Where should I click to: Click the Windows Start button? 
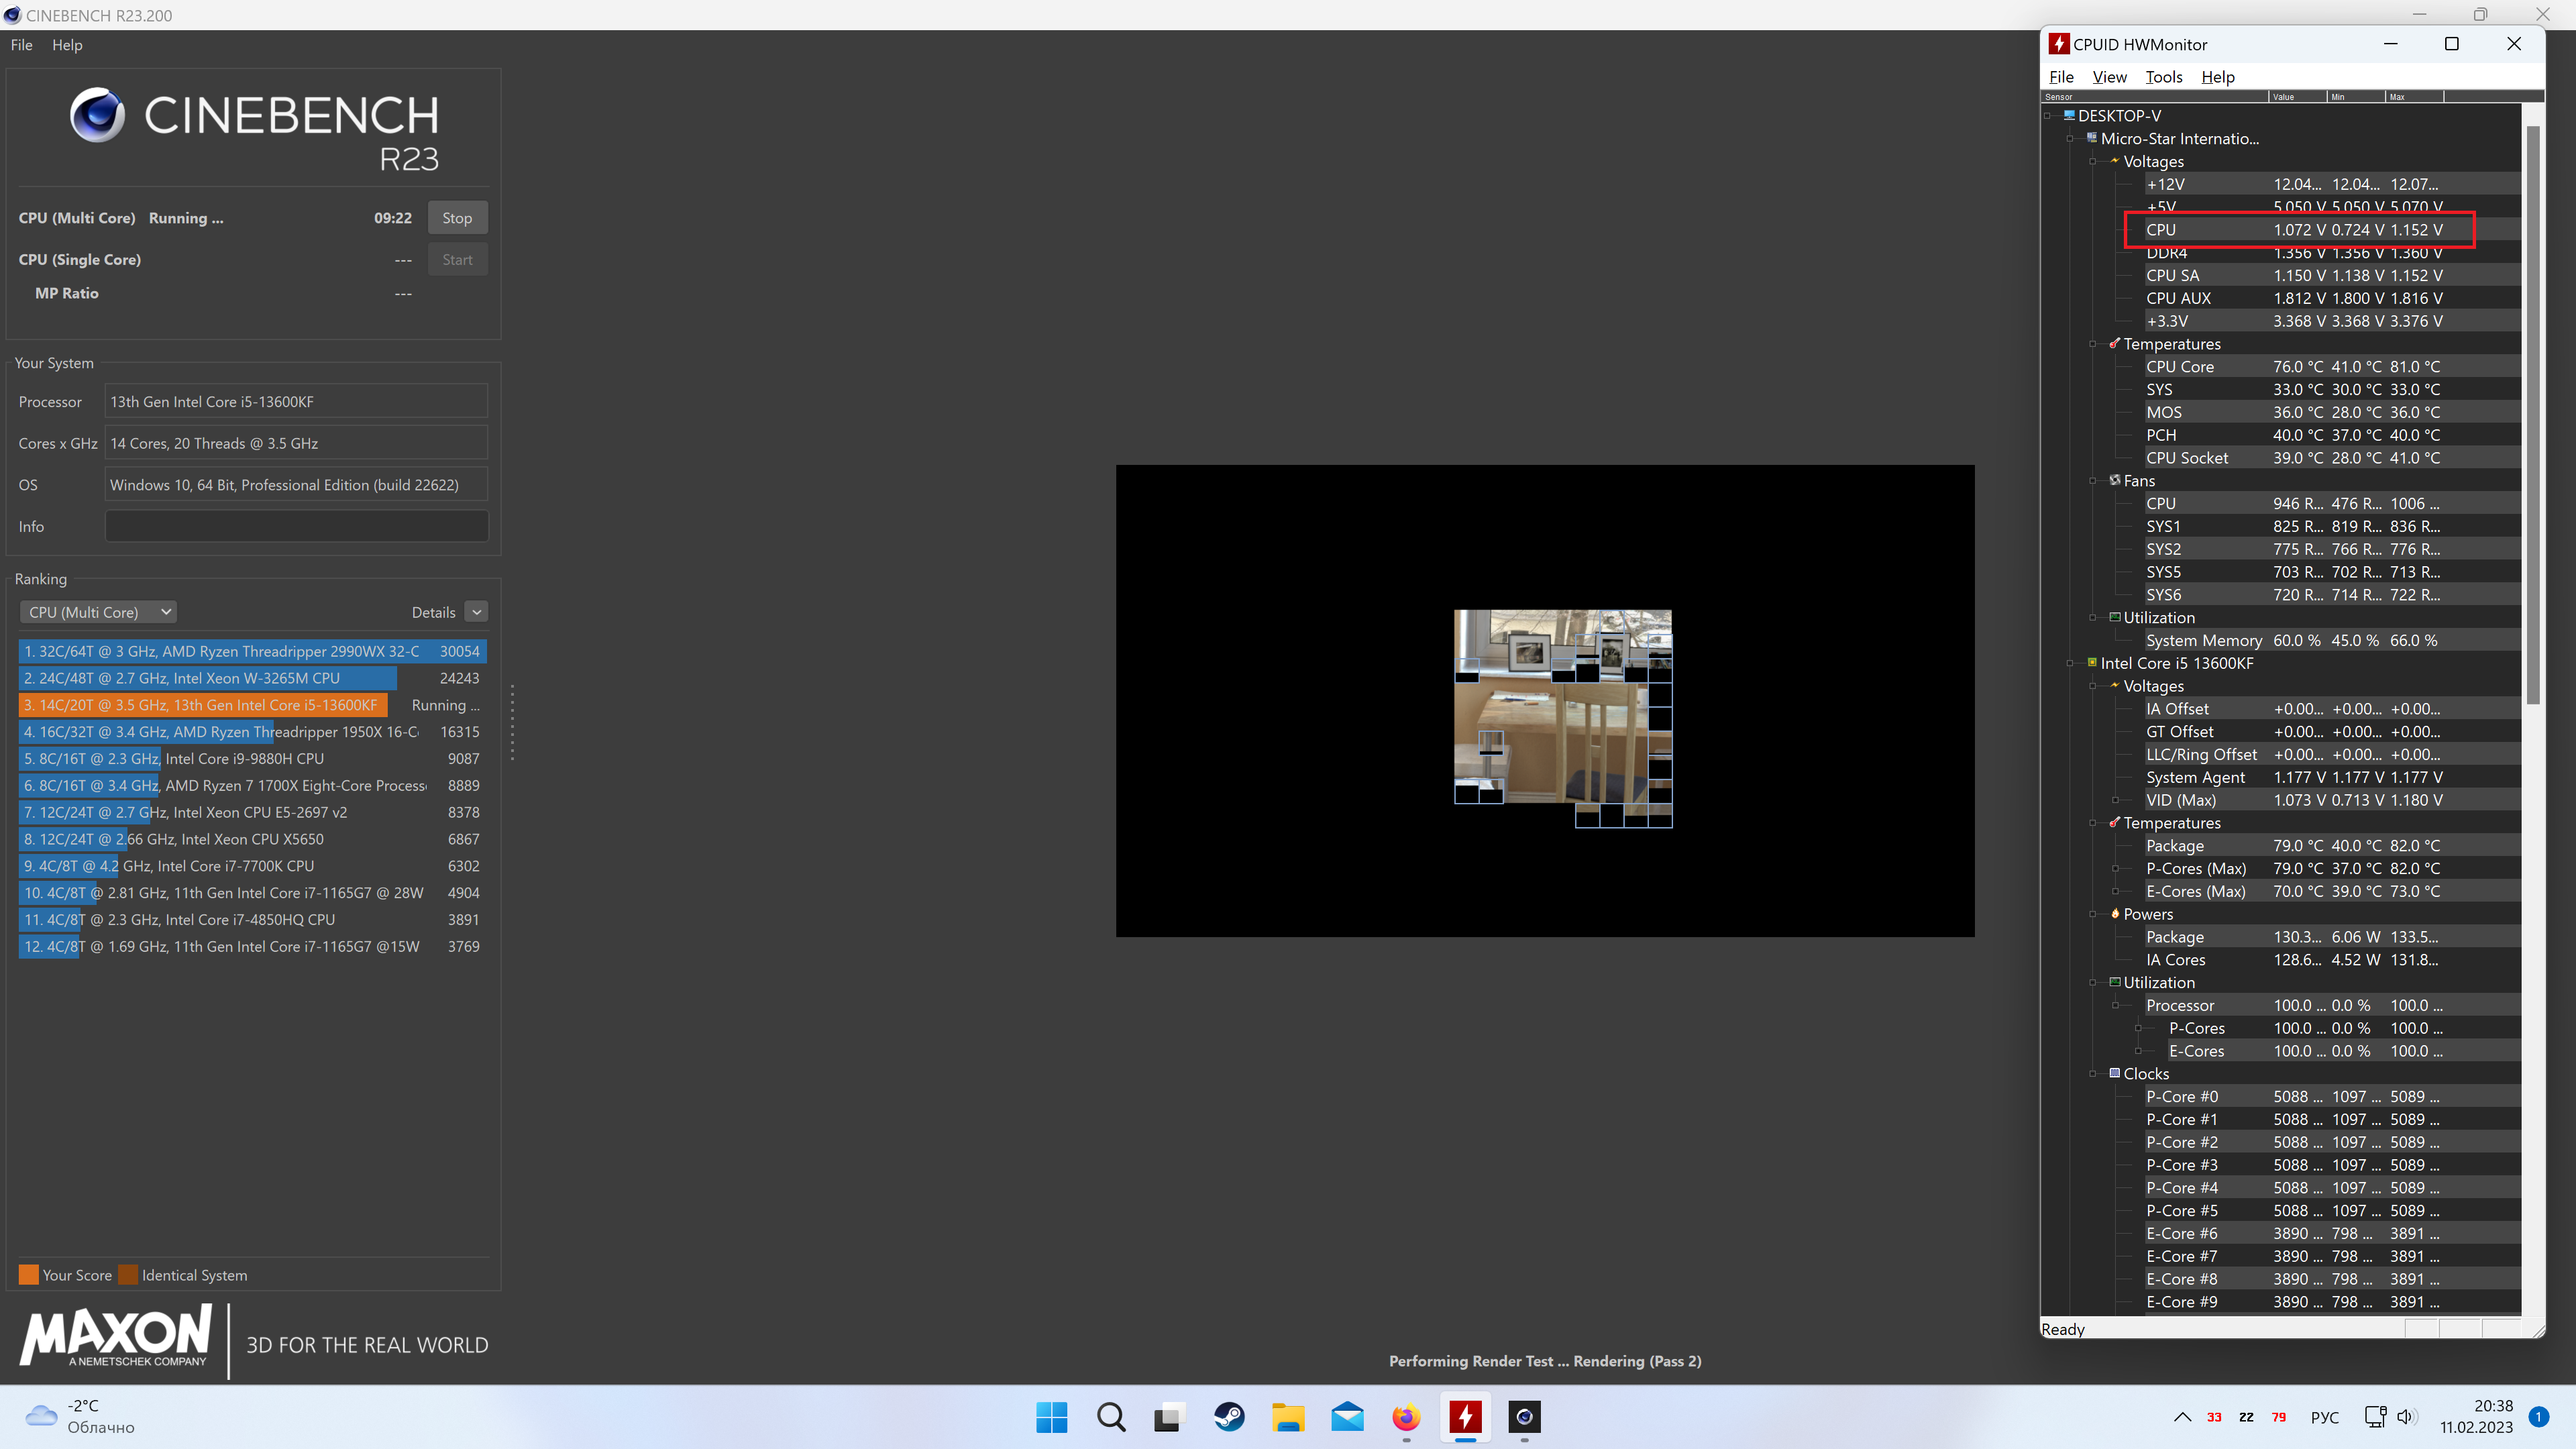click(1052, 1417)
